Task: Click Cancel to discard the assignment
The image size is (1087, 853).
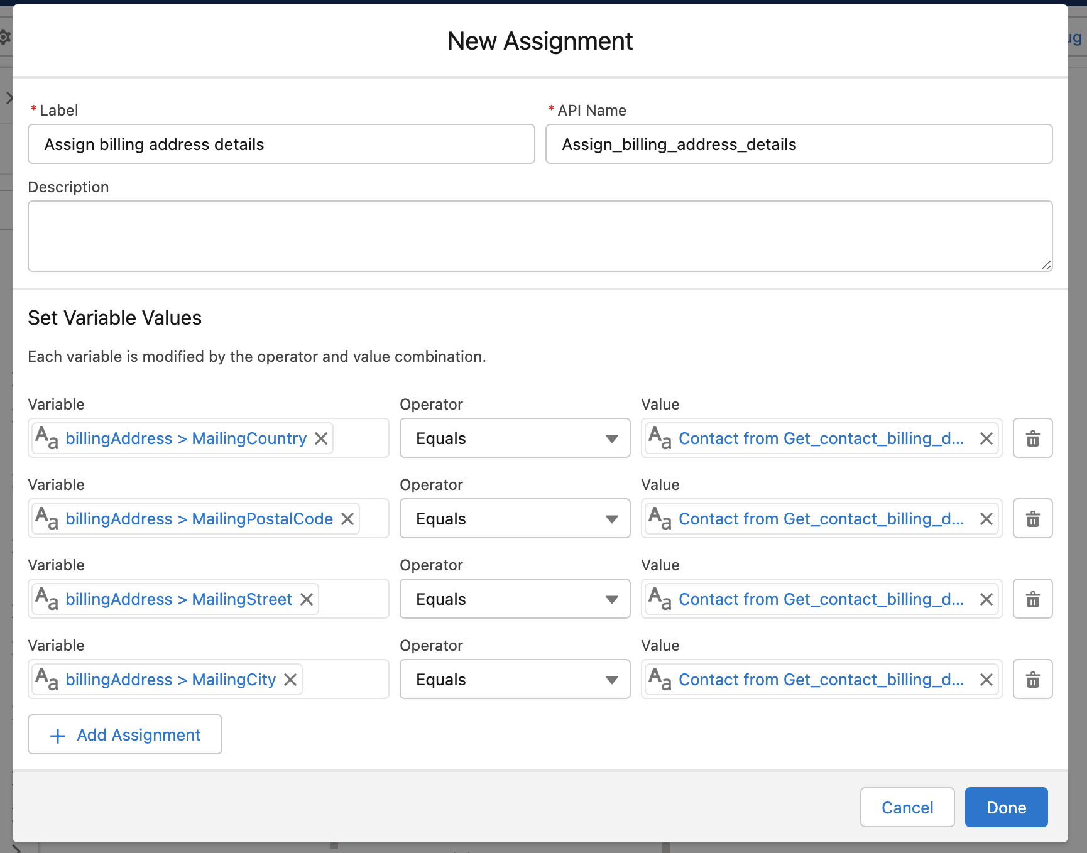Action: pos(907,807)
